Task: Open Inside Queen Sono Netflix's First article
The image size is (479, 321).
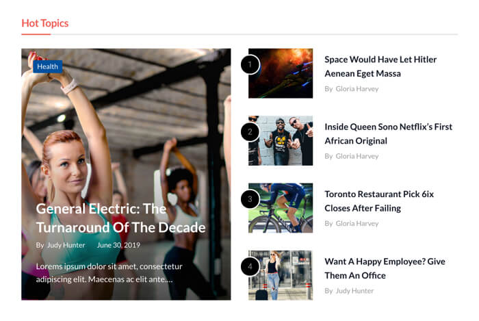Action: pyautogui.click(x=388, y=133)
